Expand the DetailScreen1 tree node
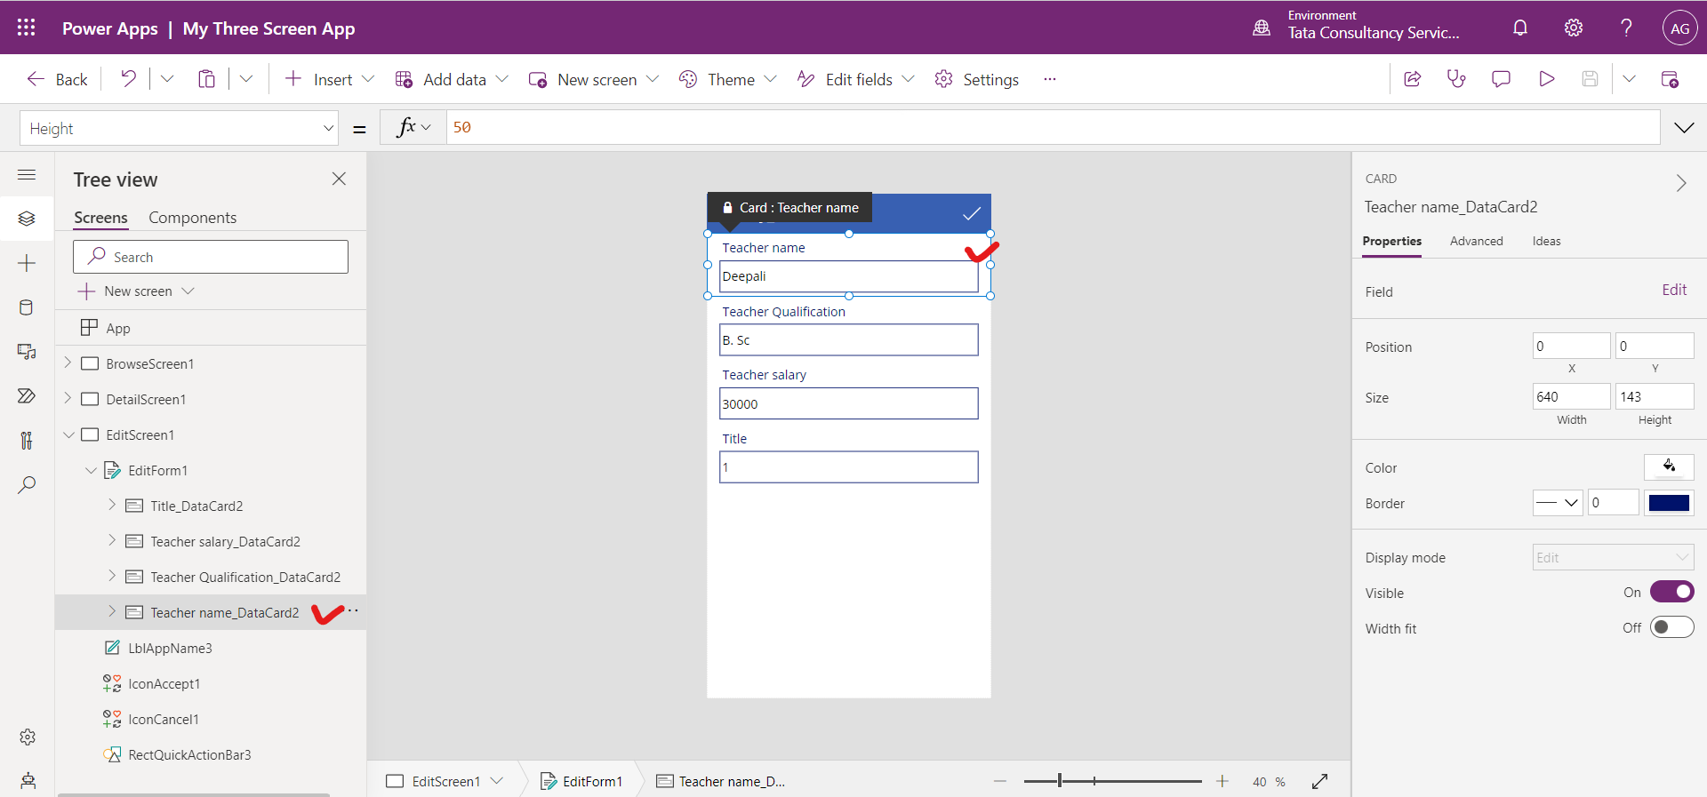 [68, 398]
